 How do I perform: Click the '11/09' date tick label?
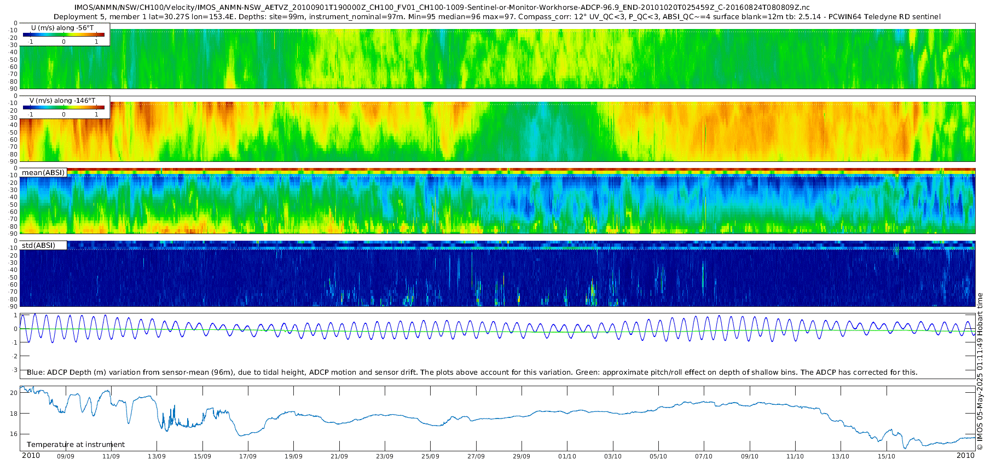[x=111, y=456]
